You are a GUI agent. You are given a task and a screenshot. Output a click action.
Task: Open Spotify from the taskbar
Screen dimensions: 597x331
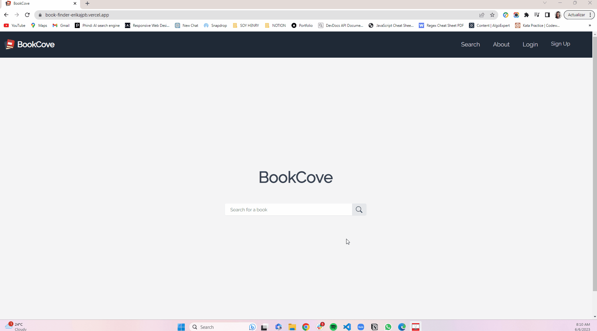click(x=333, y=327)
